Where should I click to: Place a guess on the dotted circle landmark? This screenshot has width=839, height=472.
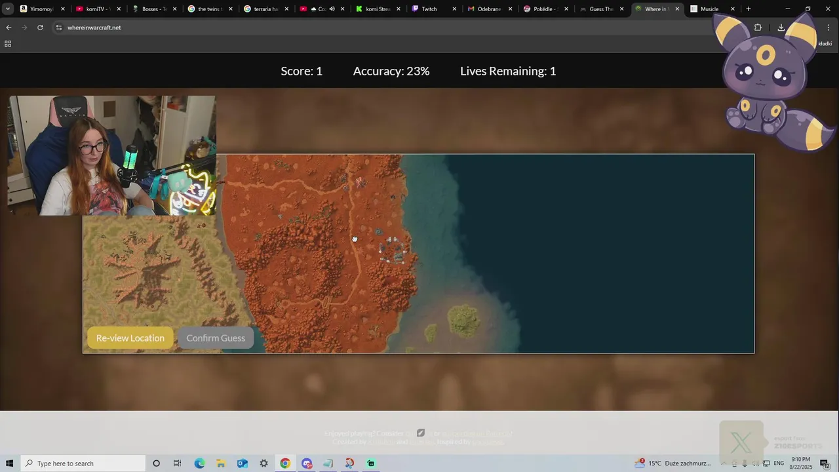[393, 250]
